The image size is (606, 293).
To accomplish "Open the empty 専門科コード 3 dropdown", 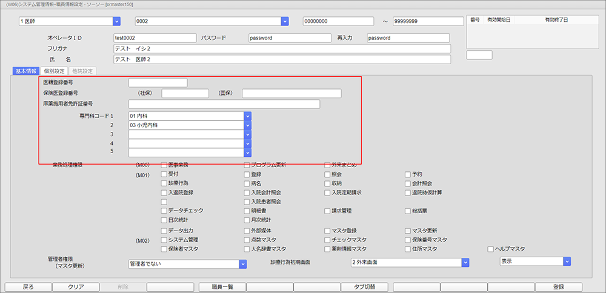I will [x=248, y=134].
